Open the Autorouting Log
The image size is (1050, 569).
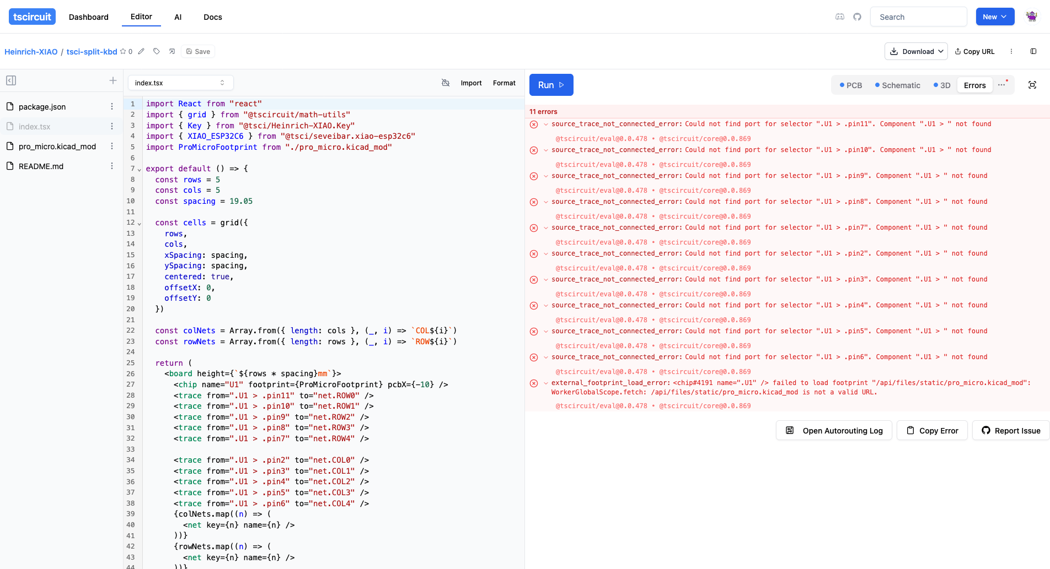coord(834,430)
